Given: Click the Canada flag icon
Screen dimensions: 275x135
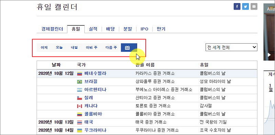Looking at the screenshot, I should pos(80,106).
